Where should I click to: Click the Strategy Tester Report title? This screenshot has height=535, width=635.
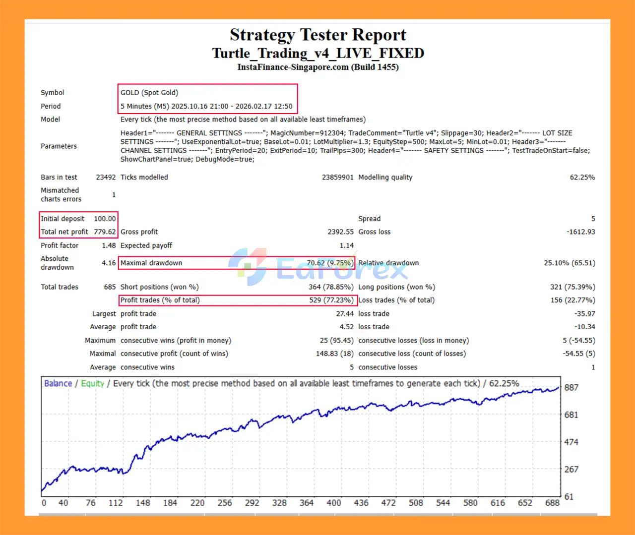tap(317, 35)
